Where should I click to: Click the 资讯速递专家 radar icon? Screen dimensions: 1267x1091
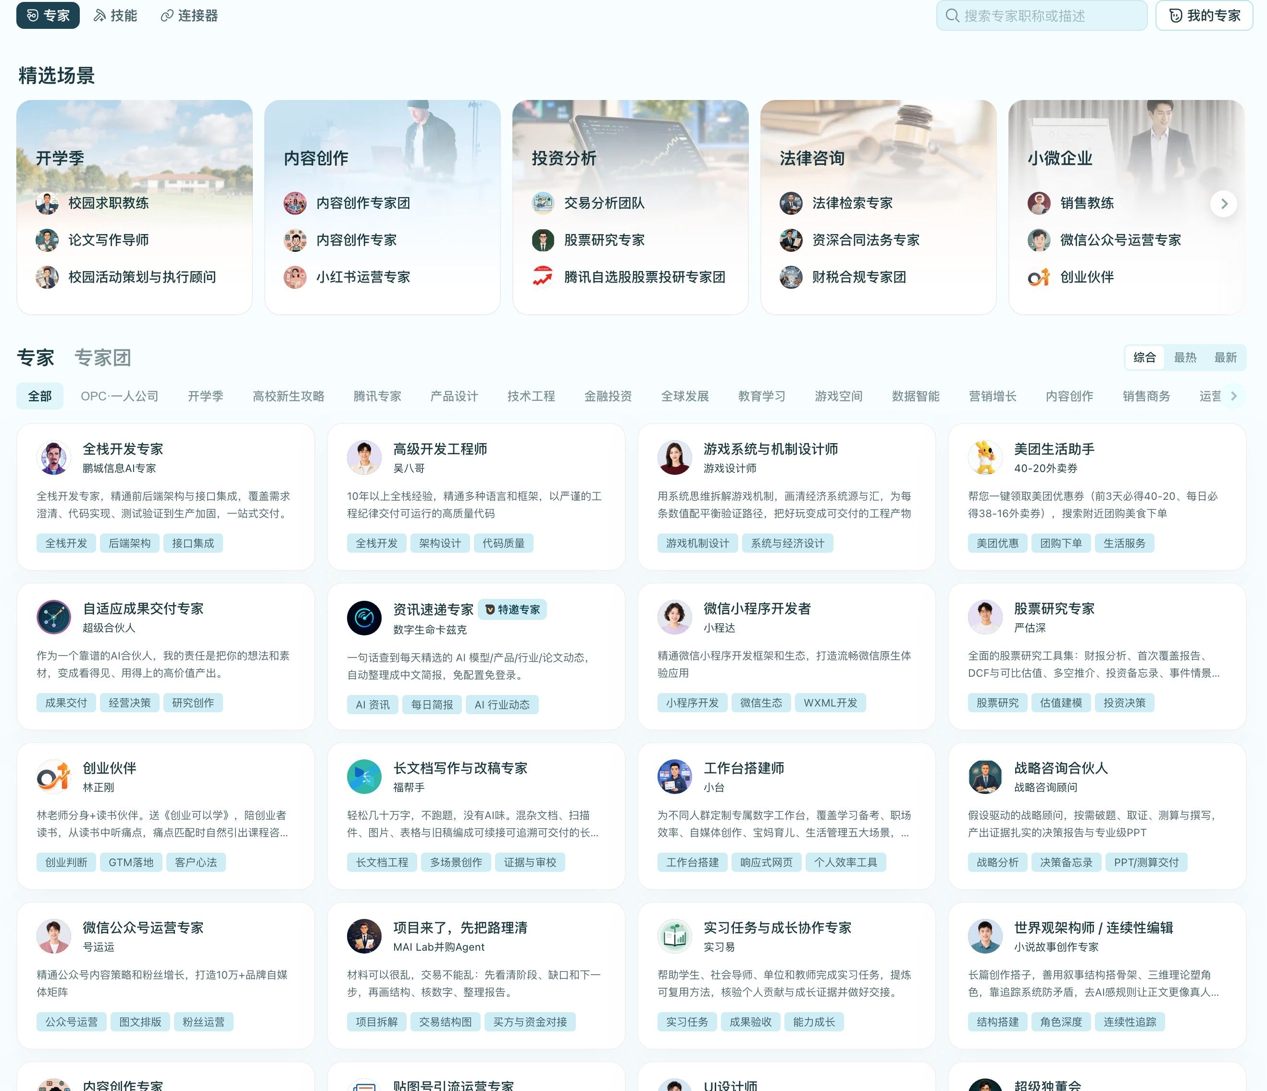[364, 618]
